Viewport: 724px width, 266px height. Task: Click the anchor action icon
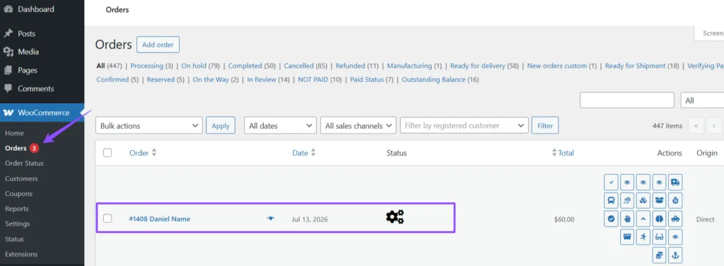[675, 255]
